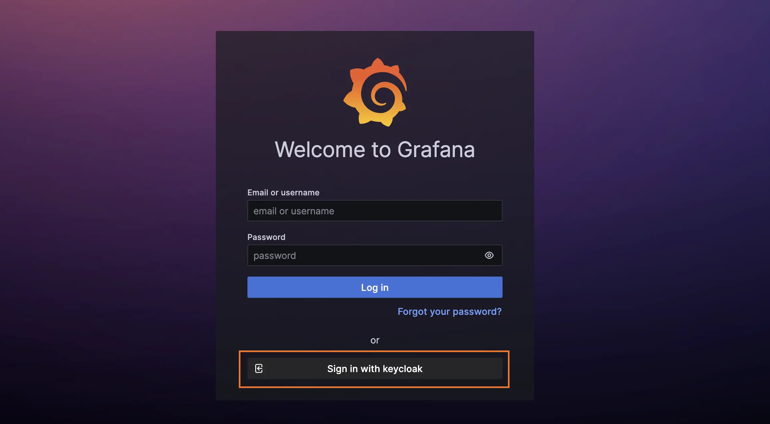Open the Forgot your password link
The height and width of the screenshot is (424, 770).
point(449,312)
